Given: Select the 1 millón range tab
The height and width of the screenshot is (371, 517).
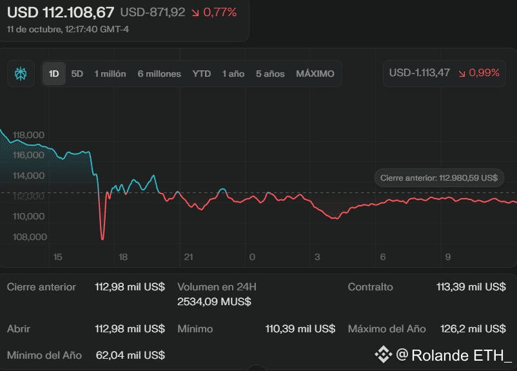Looking at the screenshot, I should pyautogui.click(x=110, y=74).
